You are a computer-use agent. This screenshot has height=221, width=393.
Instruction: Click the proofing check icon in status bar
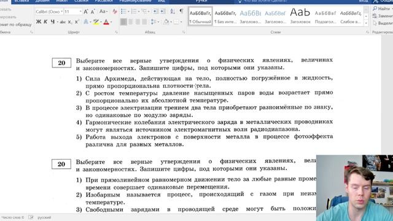(x=31, y=217)
